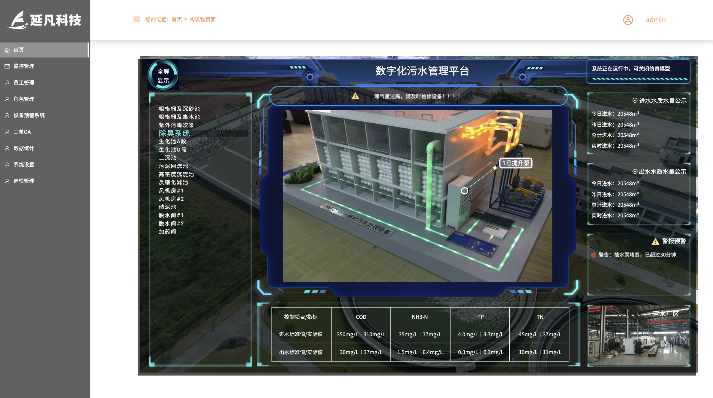Click the right gear icon by the title

(x=522, y=77)
